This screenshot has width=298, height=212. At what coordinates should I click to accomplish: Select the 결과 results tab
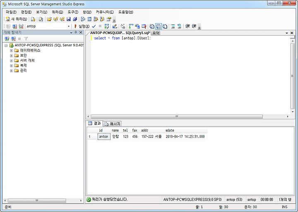[x=95, y=123]
